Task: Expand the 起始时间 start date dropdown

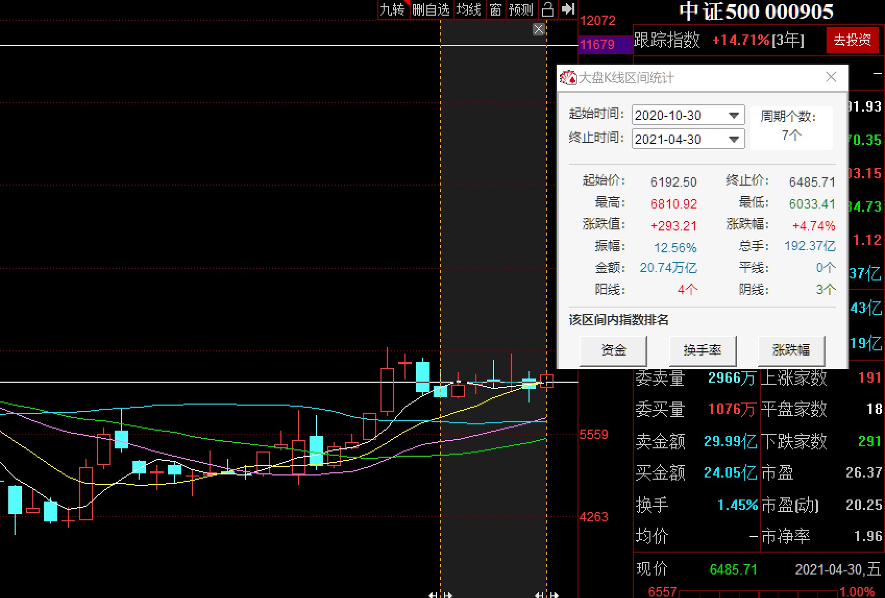Action: [734, 115]
